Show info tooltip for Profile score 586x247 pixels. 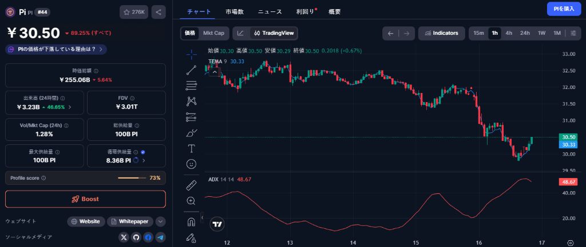pyautogui.click(x=43, y=178)
